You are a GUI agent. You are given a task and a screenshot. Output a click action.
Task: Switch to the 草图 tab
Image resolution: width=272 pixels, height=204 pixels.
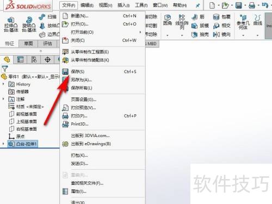(28, 44)
